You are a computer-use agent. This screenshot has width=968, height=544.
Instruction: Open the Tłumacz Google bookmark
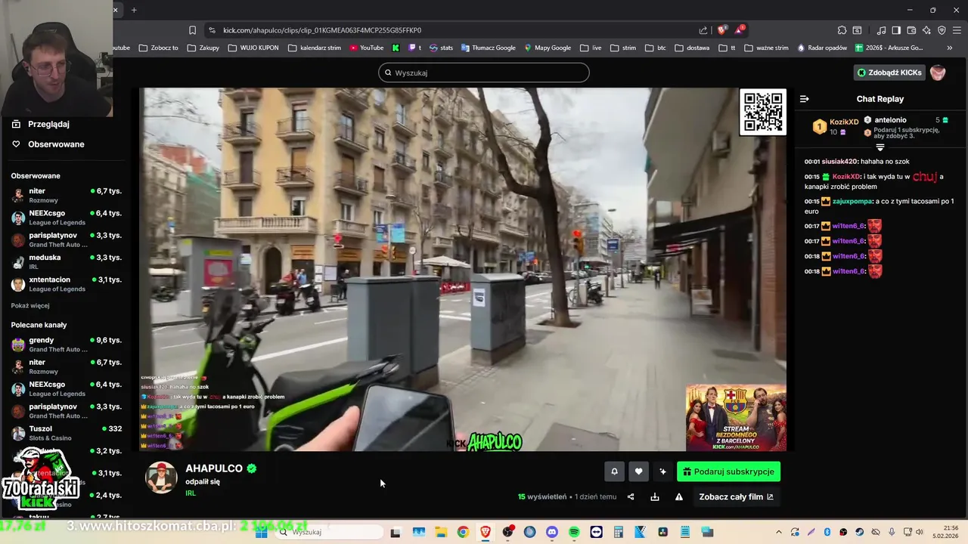point(488,48)
